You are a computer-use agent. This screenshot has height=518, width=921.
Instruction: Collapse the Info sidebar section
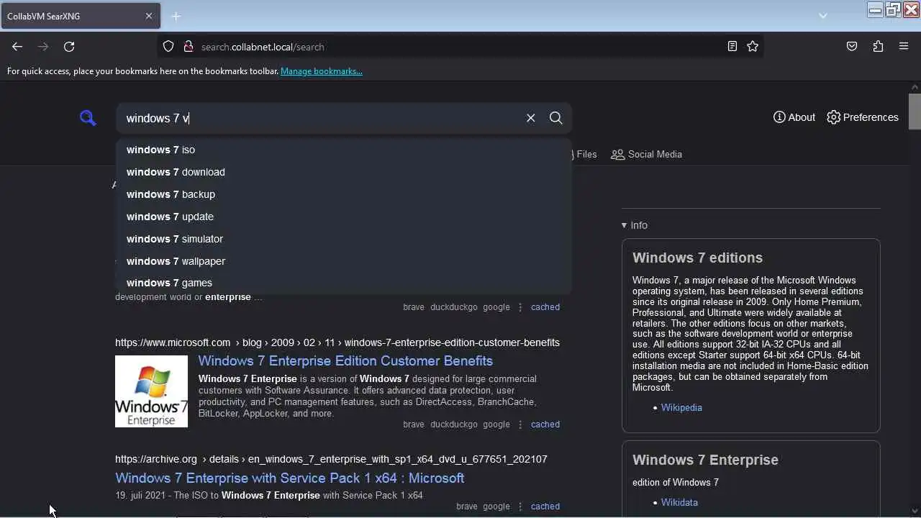635,225
